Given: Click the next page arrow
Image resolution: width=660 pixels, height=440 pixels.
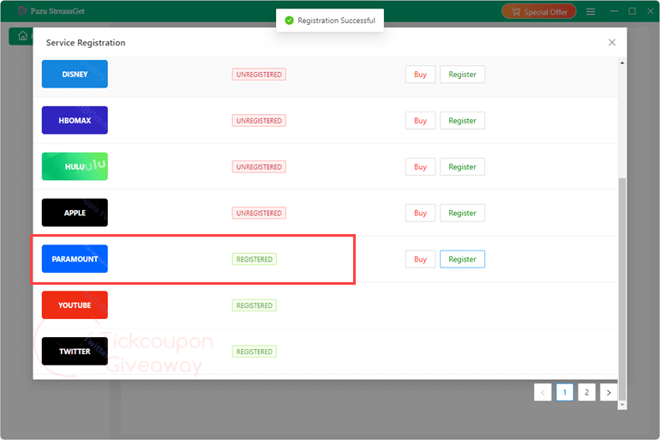Looking at the screenshot, I should pos(609,393).
